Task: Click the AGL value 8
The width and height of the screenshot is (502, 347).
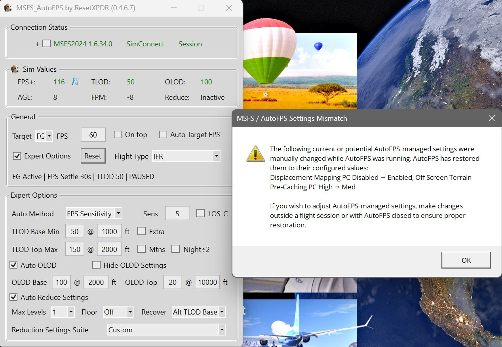Action: pyautogui.click(x=55, y=97)
